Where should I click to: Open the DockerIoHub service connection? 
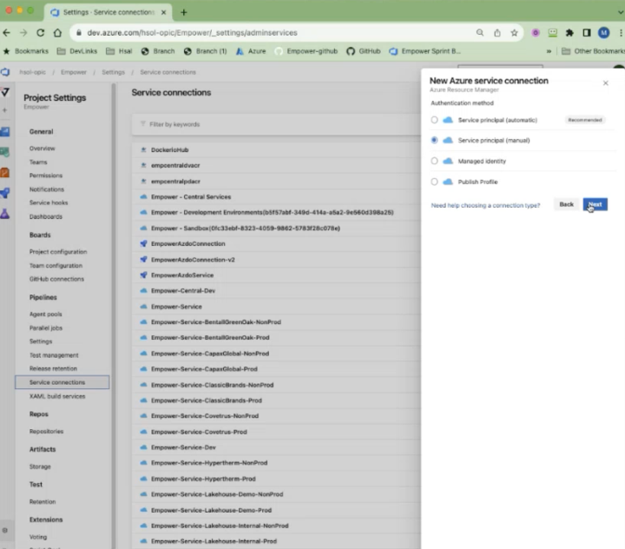coord(170,149)
